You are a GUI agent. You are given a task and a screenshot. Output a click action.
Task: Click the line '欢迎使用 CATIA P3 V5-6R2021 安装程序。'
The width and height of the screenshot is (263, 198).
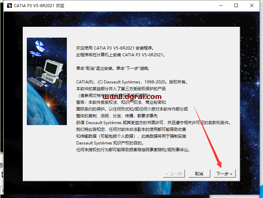(x=115, y=48)
